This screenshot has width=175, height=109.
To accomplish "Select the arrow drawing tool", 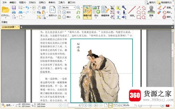I will pyautogui.click(x=139, y=8).
